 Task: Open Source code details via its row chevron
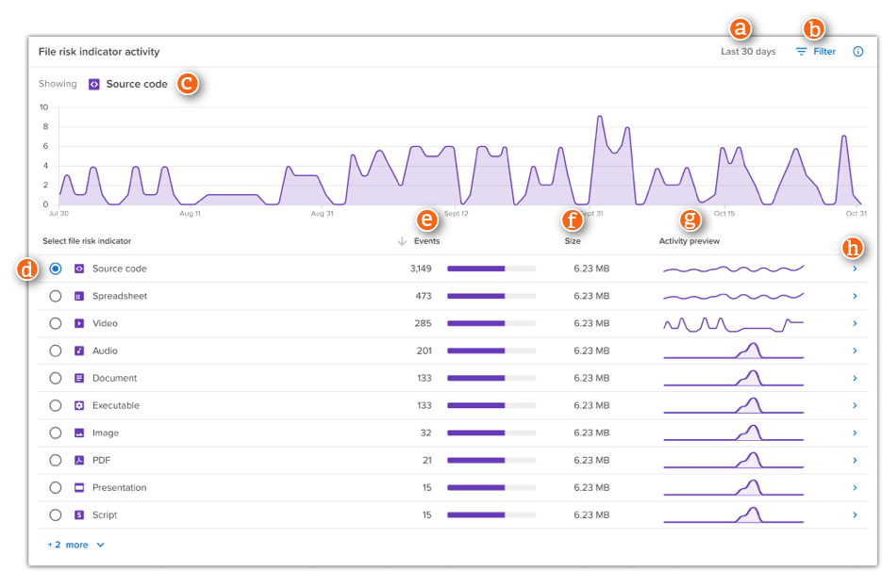coord(854,269)
